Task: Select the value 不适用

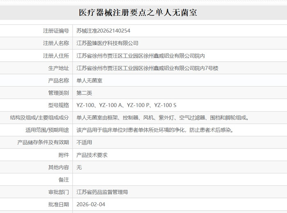Action: [84, 143]
